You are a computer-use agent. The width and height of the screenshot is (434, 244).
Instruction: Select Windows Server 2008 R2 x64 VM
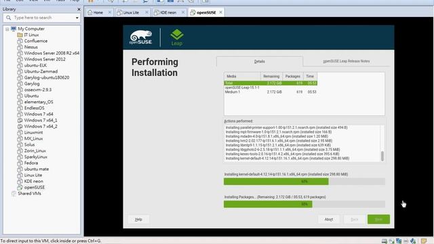(x=52, y=53)
